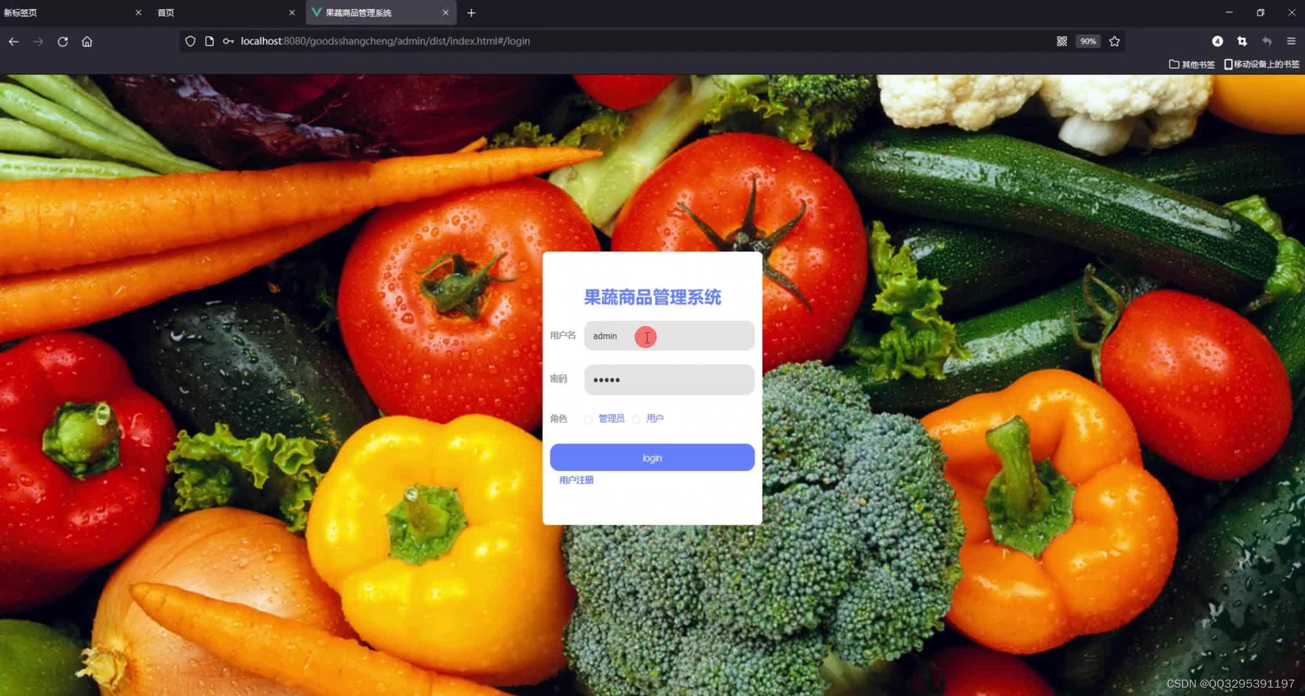
Task: Go back using the browser back arrow
Action: coord(14,41)
